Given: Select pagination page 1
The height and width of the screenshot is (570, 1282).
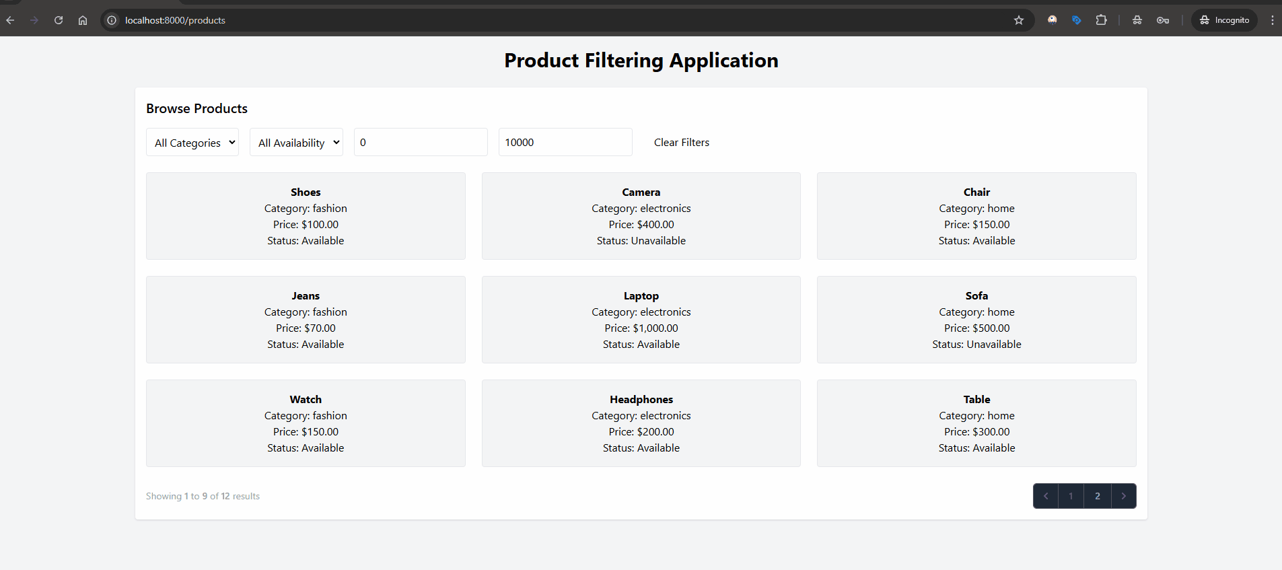Looking at the screenshot, I should 1071,496.
